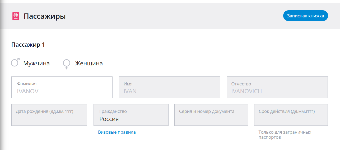Click the Только для заграничных паспортов hint
The width and height of the screenshot is (340, 150).
pos(285,135)
